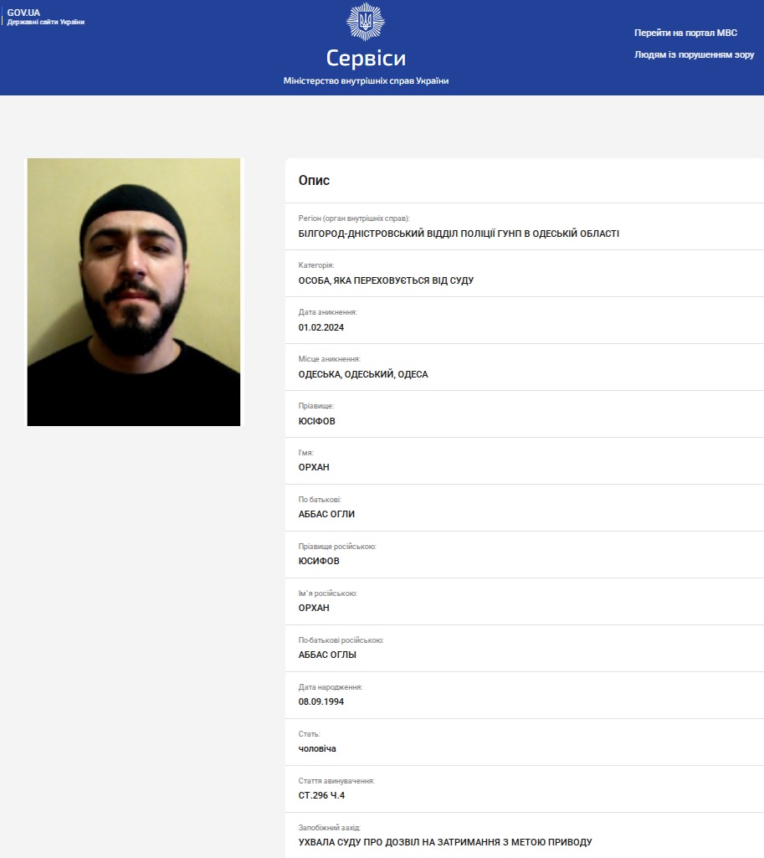
Task: Select the birth date 08.09.1994
Action: 321,702
